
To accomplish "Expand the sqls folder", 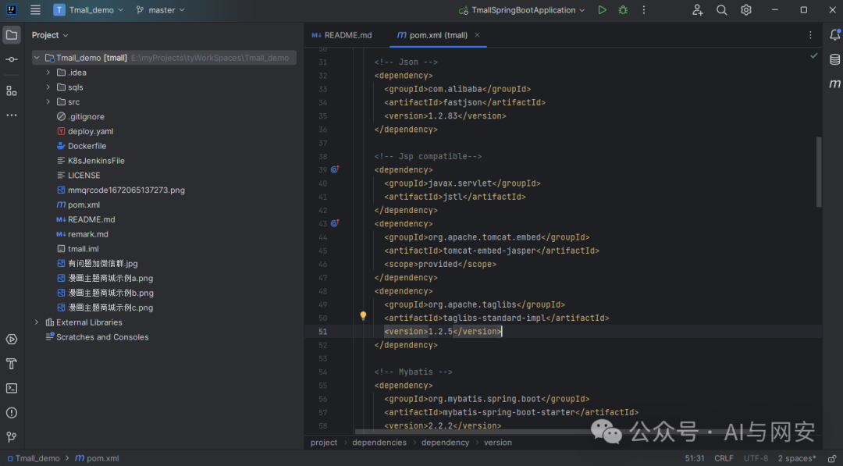I will (48, 87).
